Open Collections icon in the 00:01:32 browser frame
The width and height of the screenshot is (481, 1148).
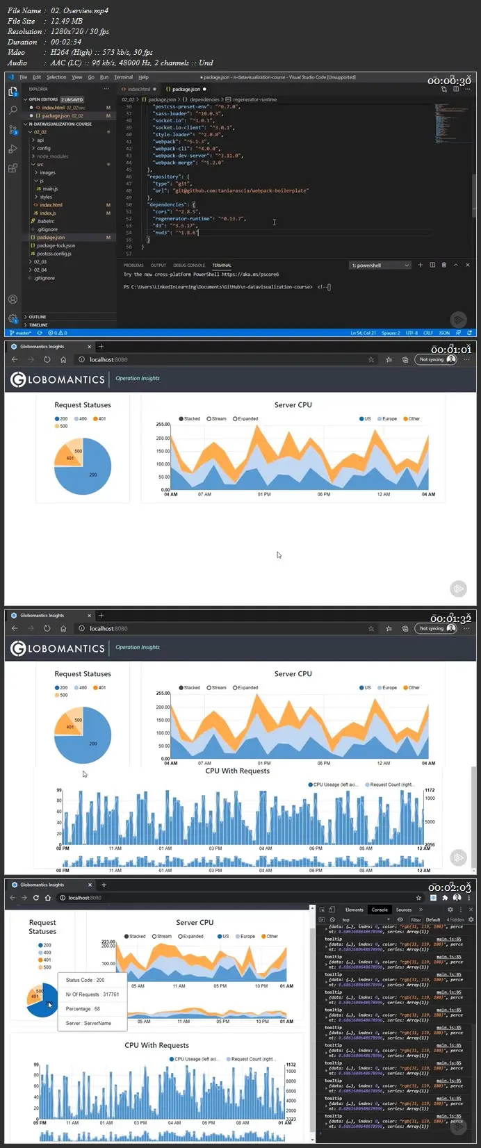tap(405, 628)
